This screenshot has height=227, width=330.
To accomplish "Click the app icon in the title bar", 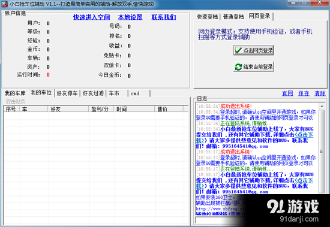I will coord(5,4).
